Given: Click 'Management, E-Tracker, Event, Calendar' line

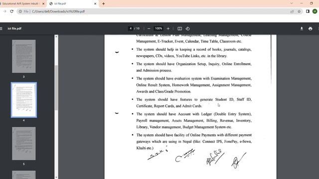Looking at the screenshot, I should click(x=189, y=41).
